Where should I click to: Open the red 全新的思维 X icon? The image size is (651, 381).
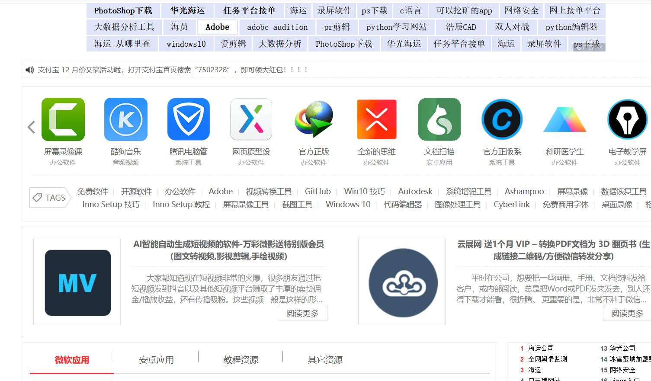pyautogui.click(x=377, y=119)
